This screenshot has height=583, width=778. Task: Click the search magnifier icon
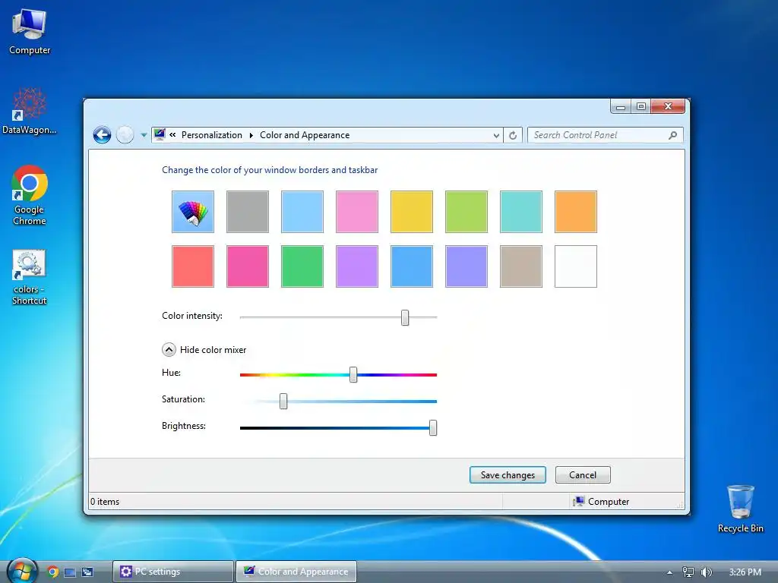click(x=673, y=135)
